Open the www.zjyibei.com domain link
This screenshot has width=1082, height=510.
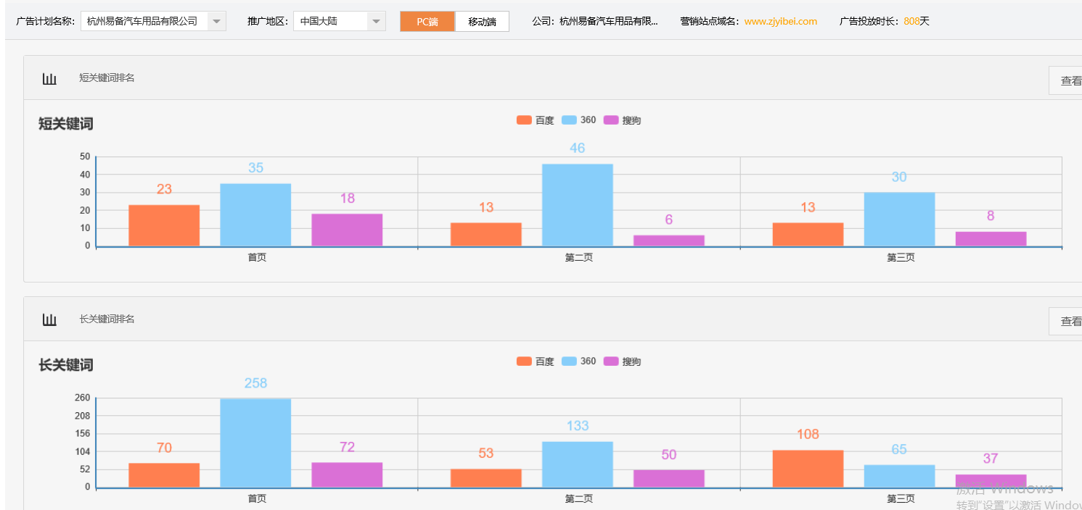[x=780, y=22]
